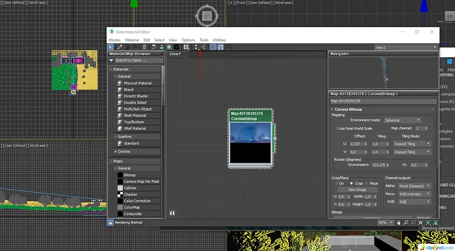The height and width of the screenshot is (251, 455).
Task: Click the Delete Selected trash icon
Action: (x=145, y=47)
